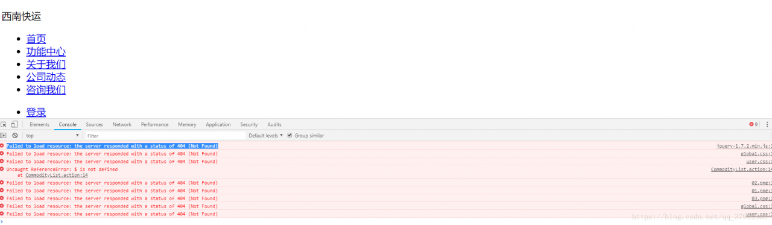Open the Application tab
Viewport: 772px width, 225px height.
pos(218,124)
